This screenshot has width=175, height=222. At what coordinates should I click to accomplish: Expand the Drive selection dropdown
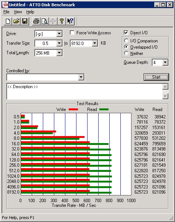(x=59, y=34)
